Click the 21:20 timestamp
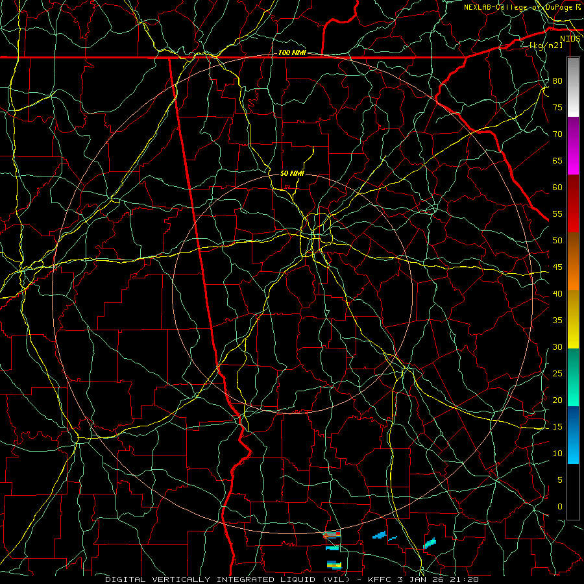Screen dimensions: 584x584 tap(466, 579)
